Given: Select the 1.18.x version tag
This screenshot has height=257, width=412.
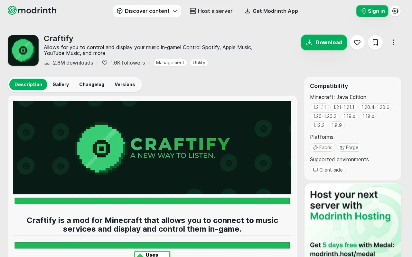Looking at the screenshot, I should 368,116.
